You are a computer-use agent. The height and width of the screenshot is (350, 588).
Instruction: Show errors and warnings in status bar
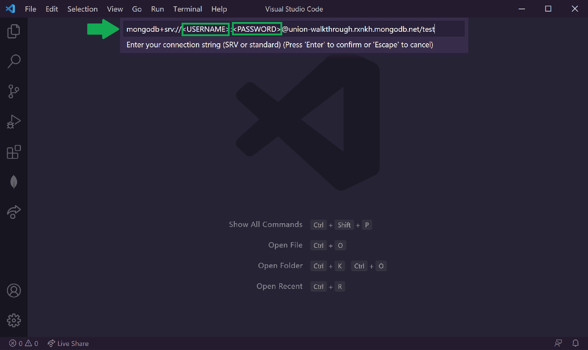[23, 343]
